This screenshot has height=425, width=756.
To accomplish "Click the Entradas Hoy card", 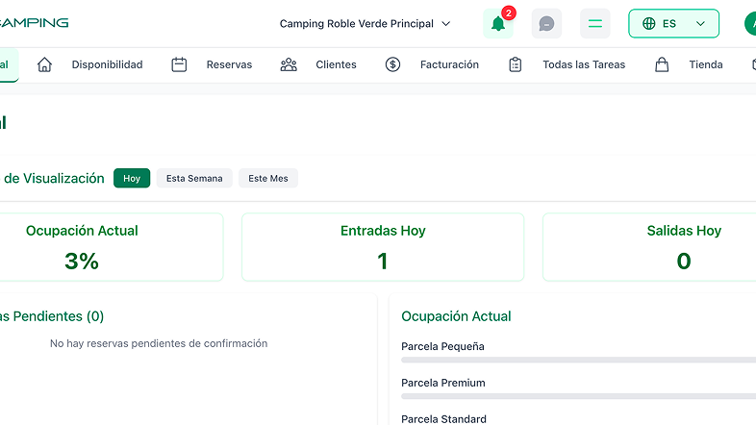I will [x=383, y=247].
